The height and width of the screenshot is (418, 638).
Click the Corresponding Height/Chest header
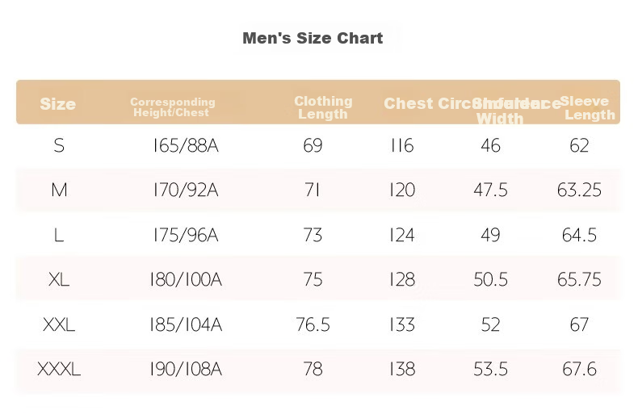pyautogui.click(x=173, y=107)
